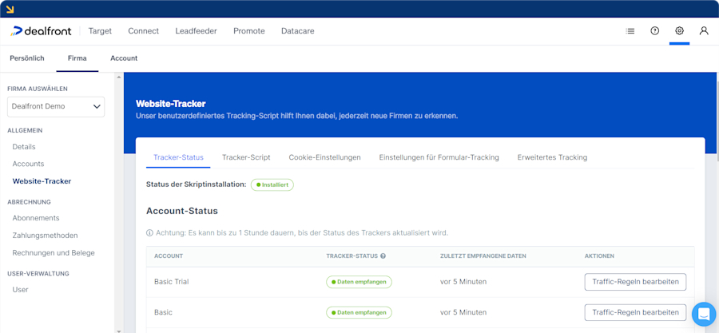Click the Dealfront logo
Viewport: 719px width, 333px height.
click(x=41, y=31)
